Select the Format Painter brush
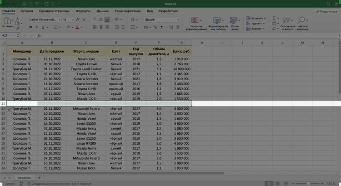Viewport: 341px width, 186px height. click(x=18, y=28)
